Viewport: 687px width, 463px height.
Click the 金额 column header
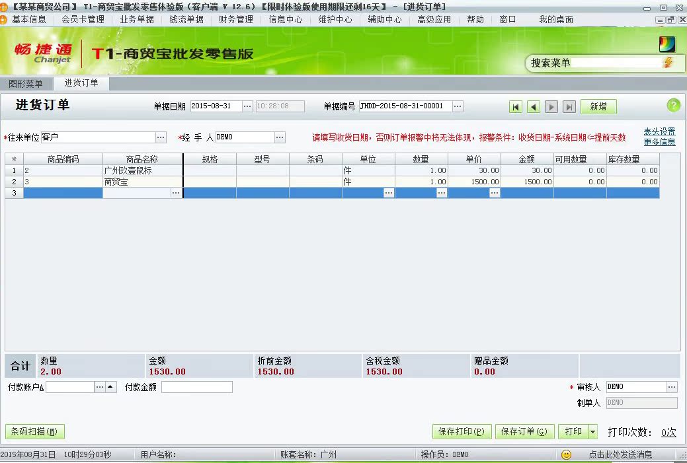tap(527, 159)
